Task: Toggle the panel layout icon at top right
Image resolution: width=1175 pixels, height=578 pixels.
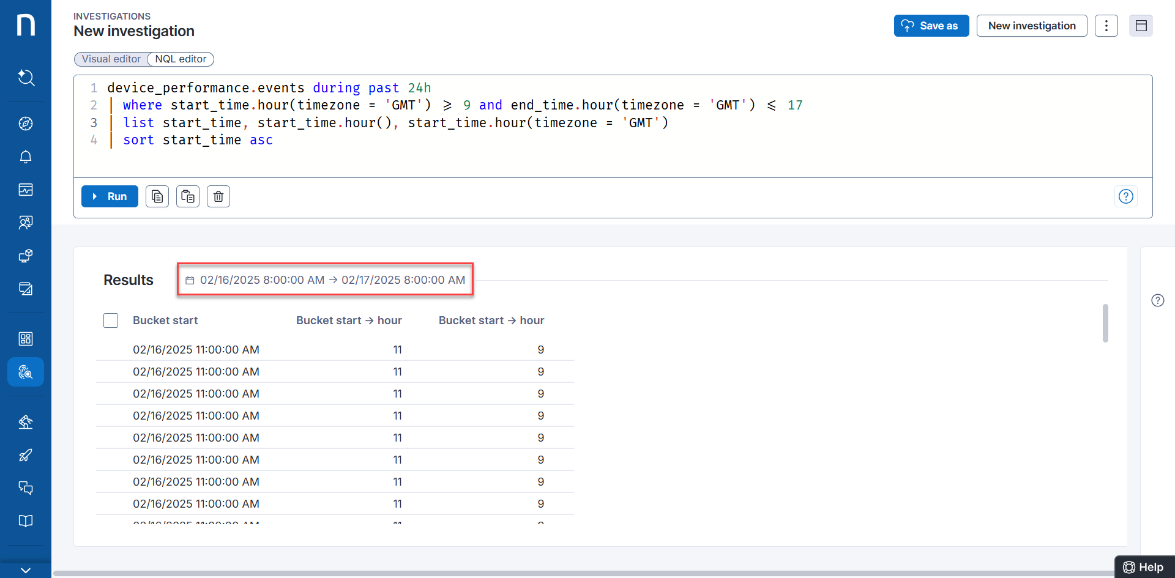Action: tap(1141, 26)
